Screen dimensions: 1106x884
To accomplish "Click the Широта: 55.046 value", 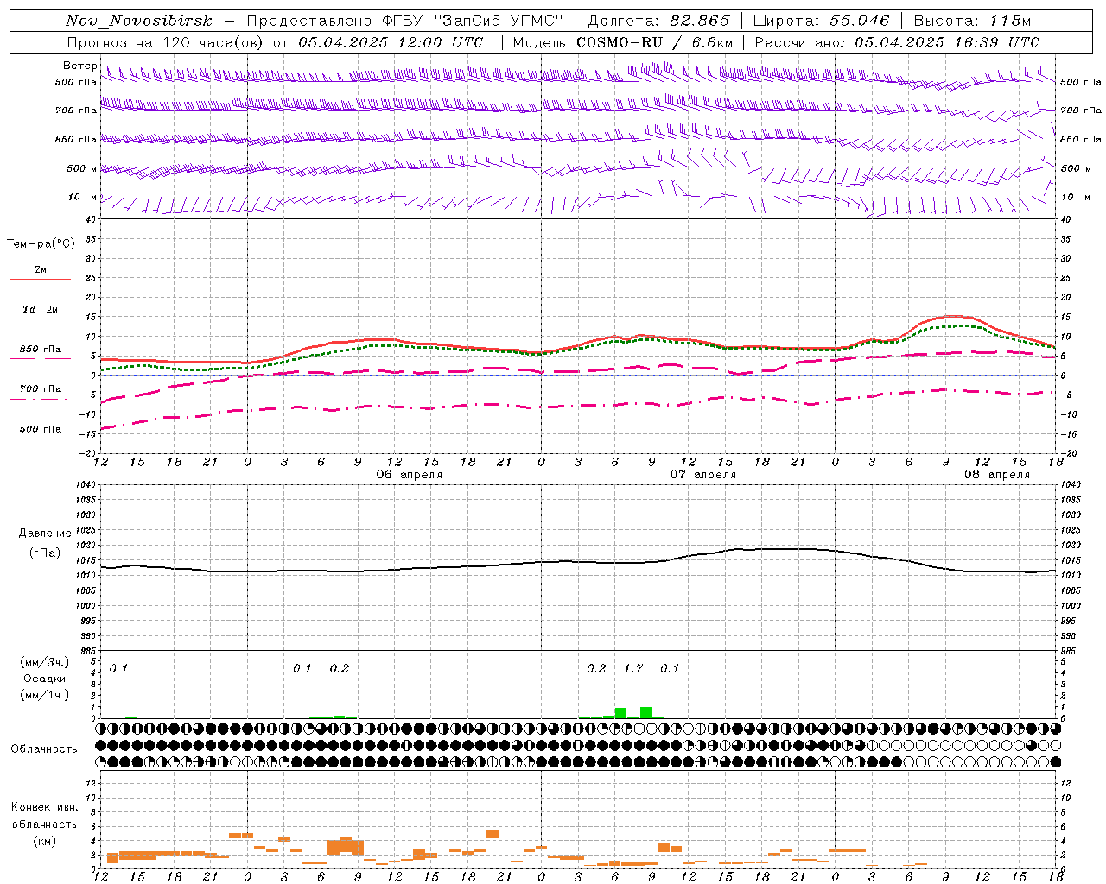I will coord(822,21).
